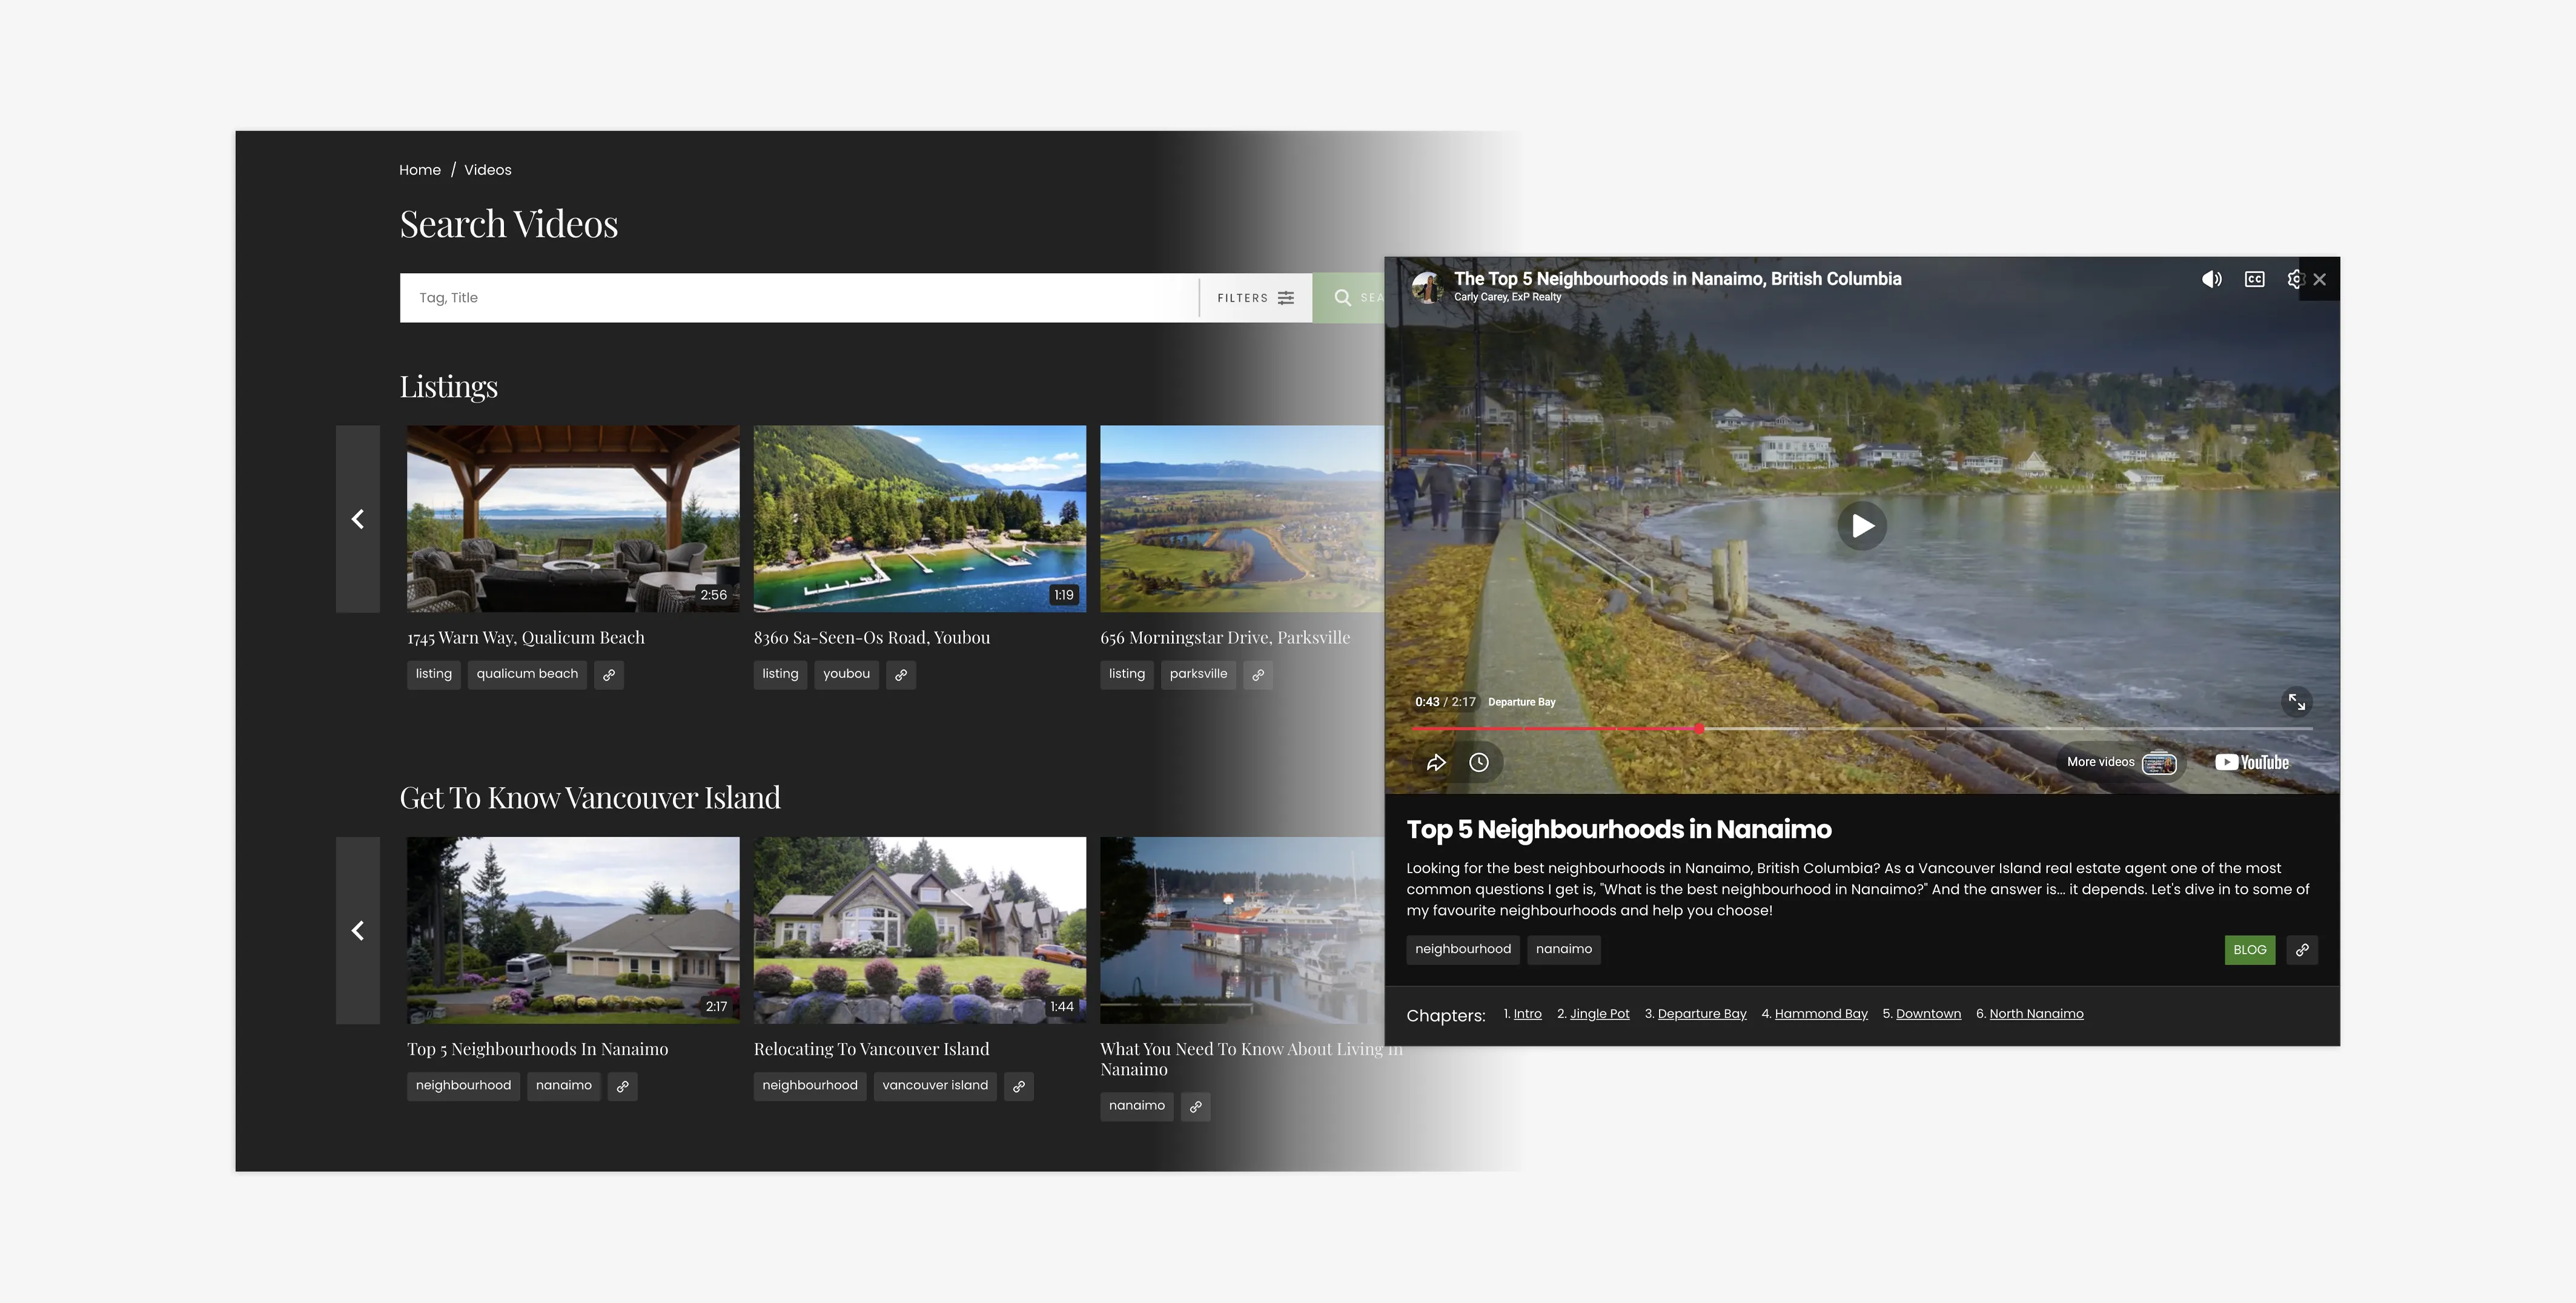Click the video progress bar scrubber
This screenshot has width=2576, height=1303.
[x=1699, y=729]
